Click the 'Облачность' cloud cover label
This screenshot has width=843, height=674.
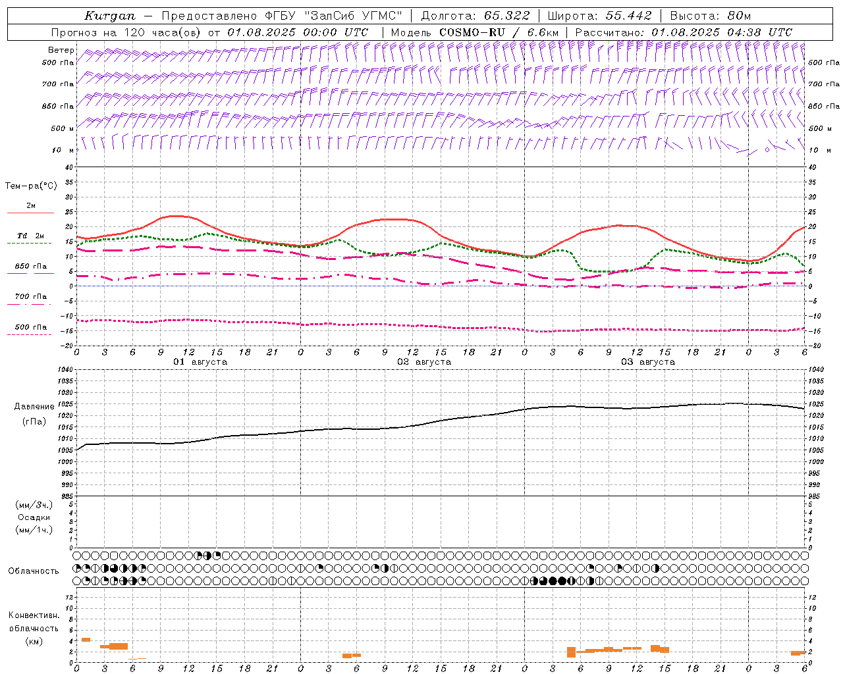click(34, 571)
